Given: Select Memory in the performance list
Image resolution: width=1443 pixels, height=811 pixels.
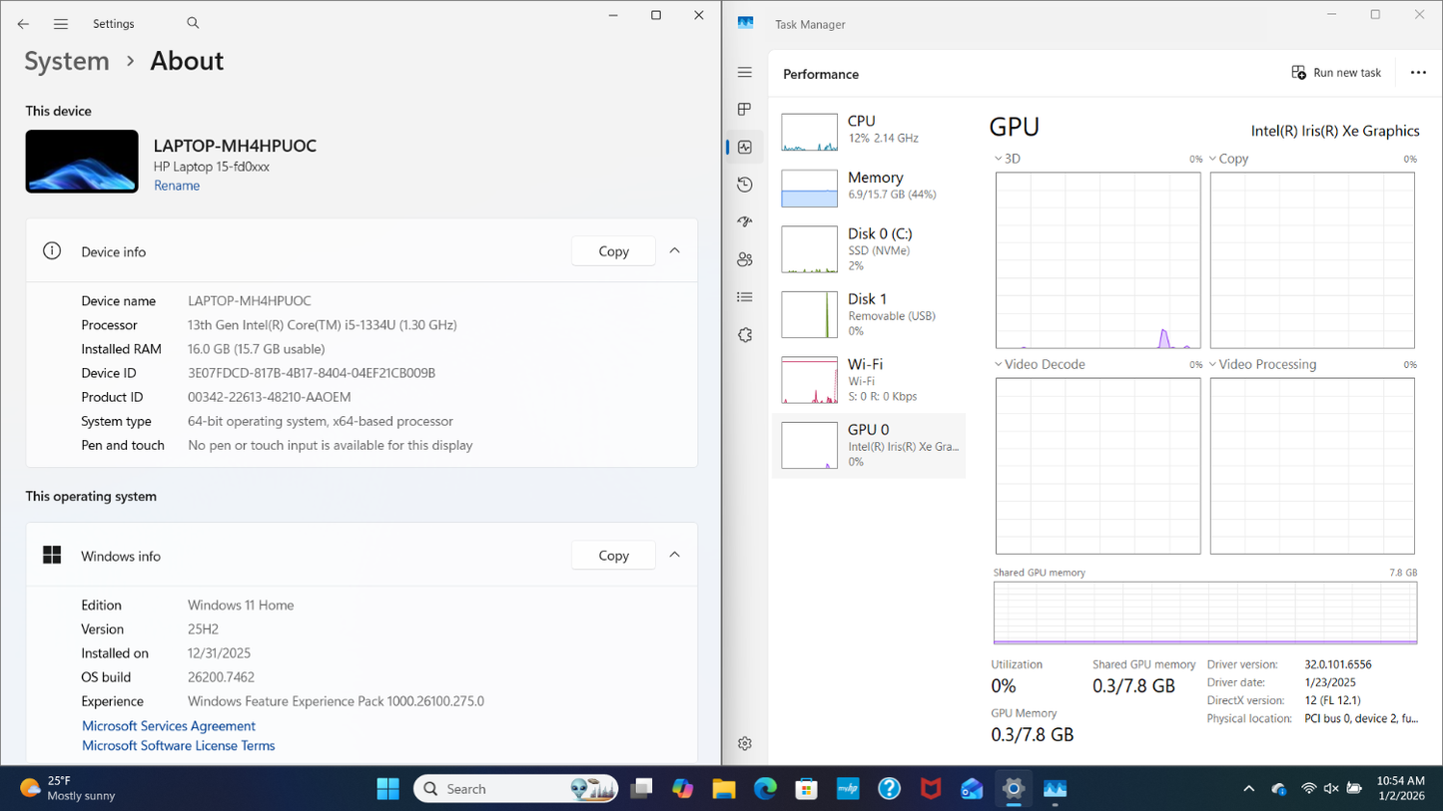Looking at the screenshot, I should (868, 187).
